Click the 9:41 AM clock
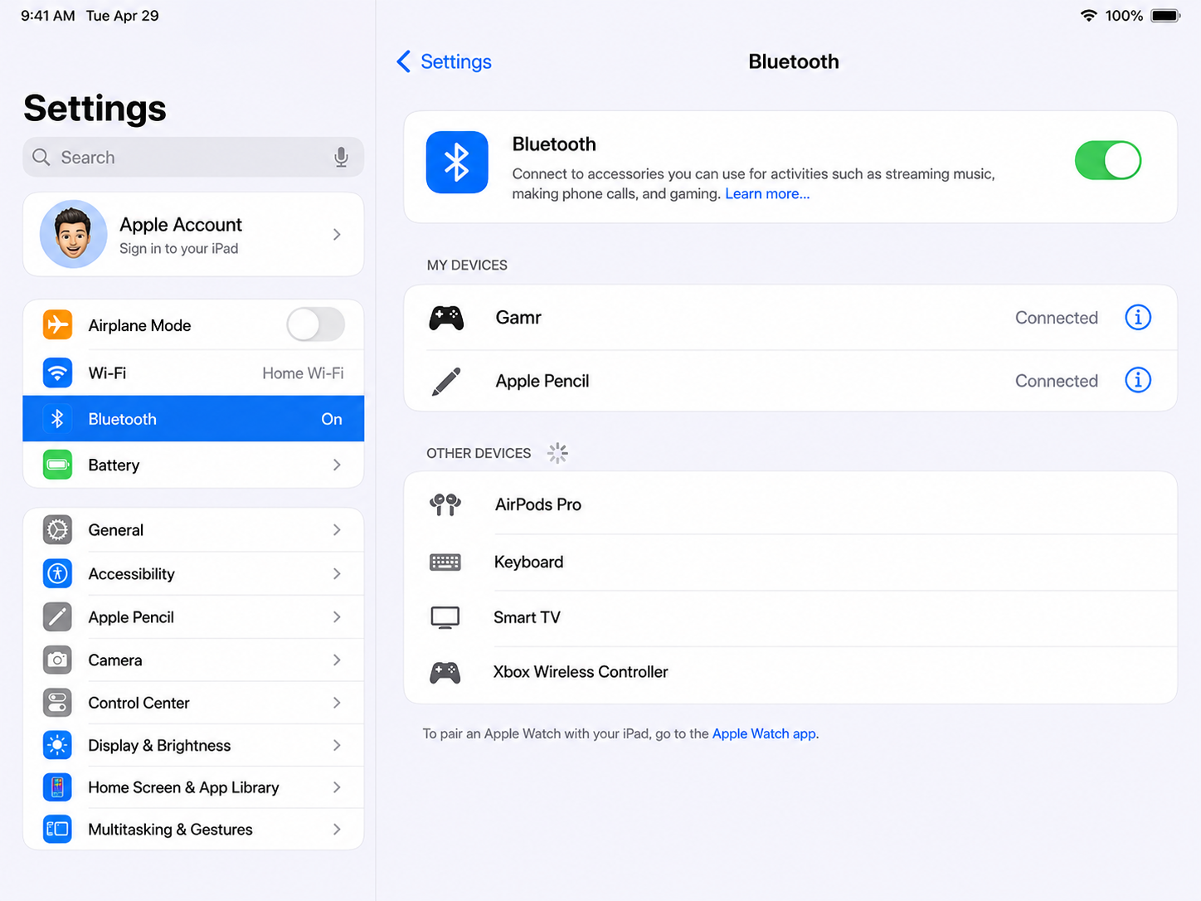1201x901 pixels. [48, 16]
